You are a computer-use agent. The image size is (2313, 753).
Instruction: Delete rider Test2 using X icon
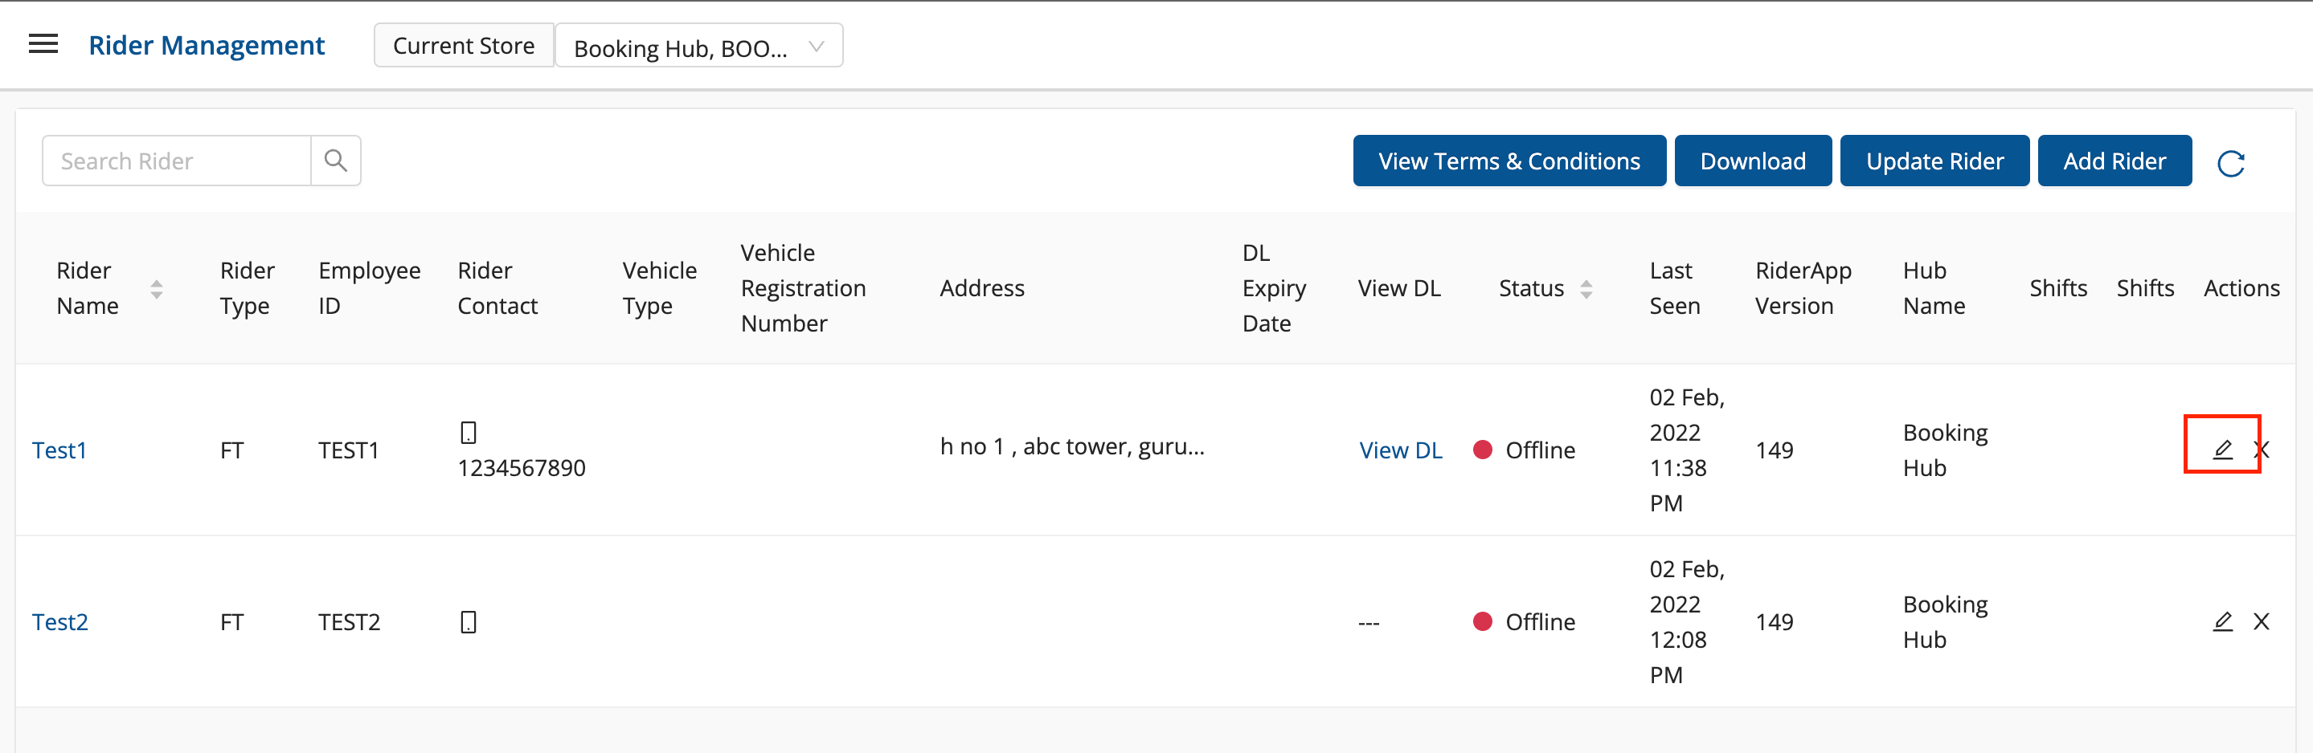click(2261, 621)
